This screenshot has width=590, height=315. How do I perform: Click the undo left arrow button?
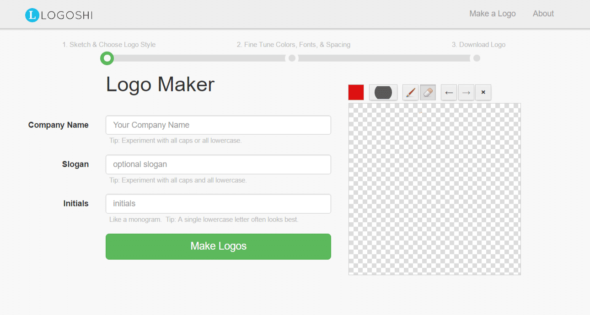(449, 93)
